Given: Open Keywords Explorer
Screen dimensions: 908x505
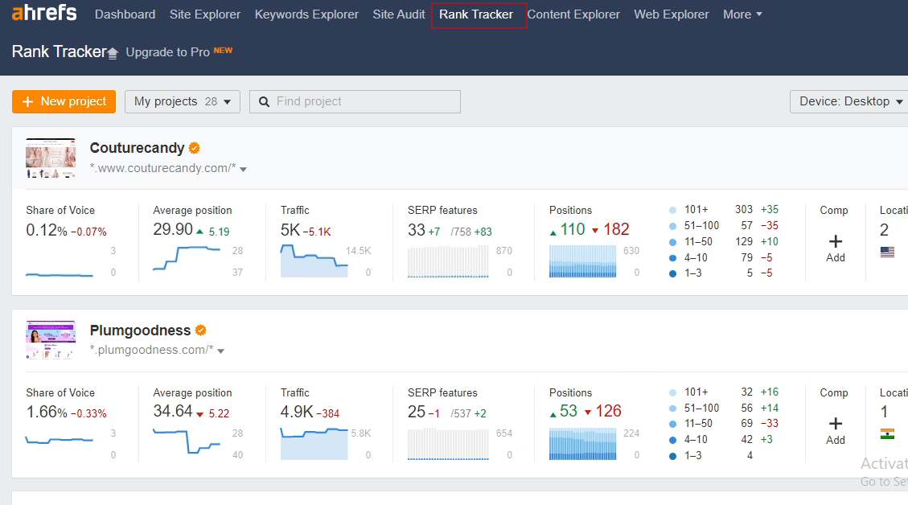Looking at the screenshot, I should click(306, 14).
